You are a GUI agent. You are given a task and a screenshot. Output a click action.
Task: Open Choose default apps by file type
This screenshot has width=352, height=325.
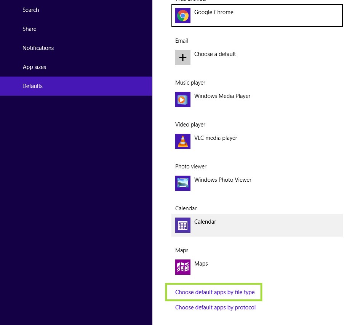click(x=215, y=292)
